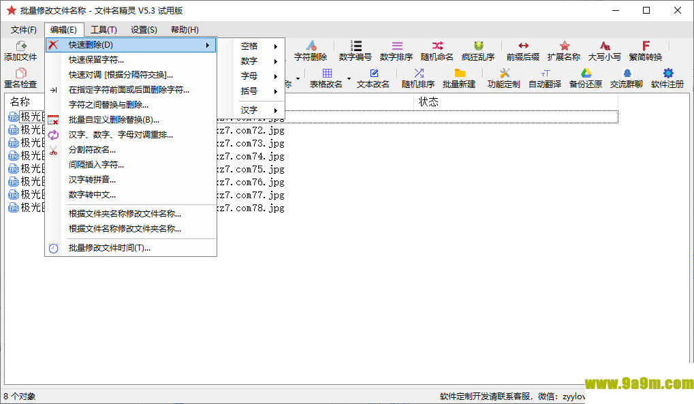The width and height of the screenshot is (694, 404).
Task: Click the 添加文件 toolbar icon
Action: click(x=20, y=51)
